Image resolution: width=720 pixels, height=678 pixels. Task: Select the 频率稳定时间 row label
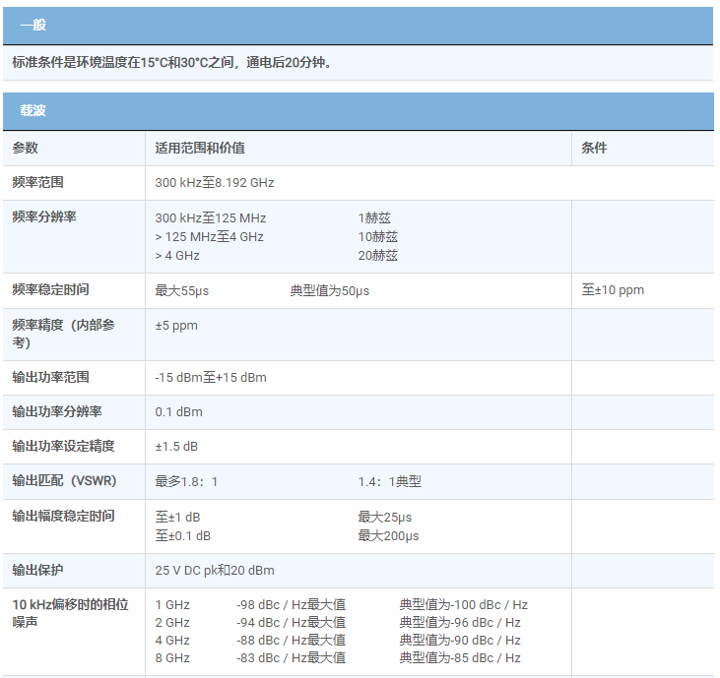50,289
